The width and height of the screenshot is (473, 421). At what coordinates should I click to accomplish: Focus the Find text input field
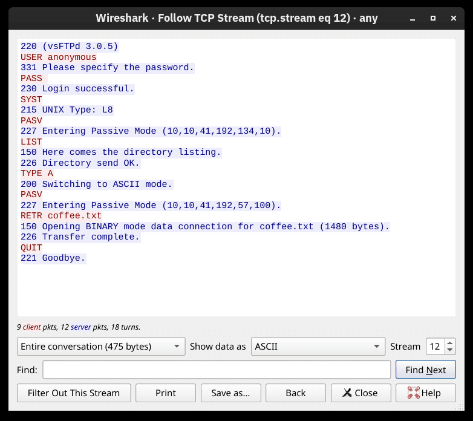(x=217, y=370)
